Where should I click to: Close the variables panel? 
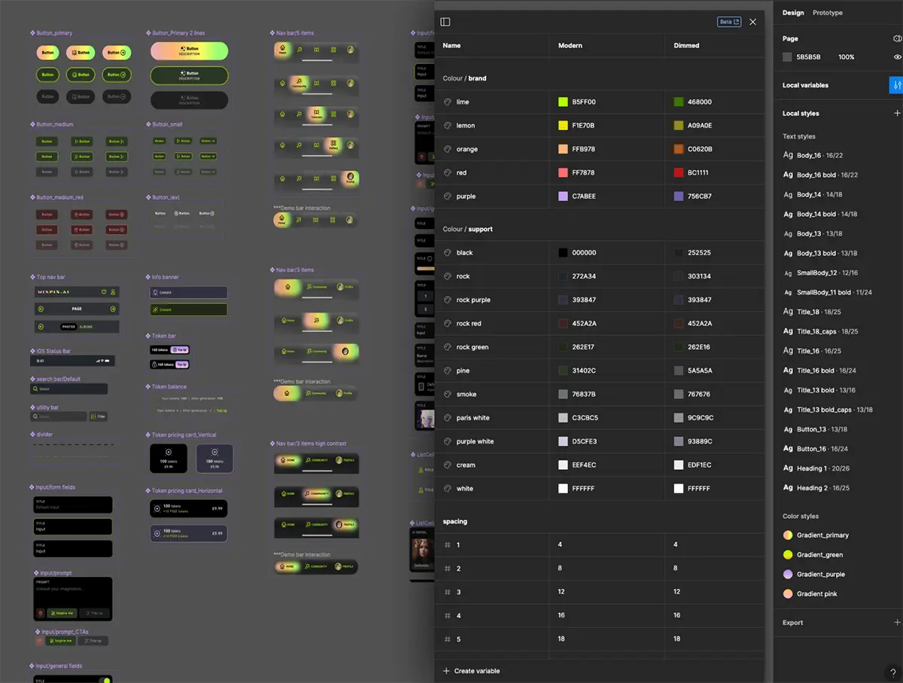click(x=752, y=22)
